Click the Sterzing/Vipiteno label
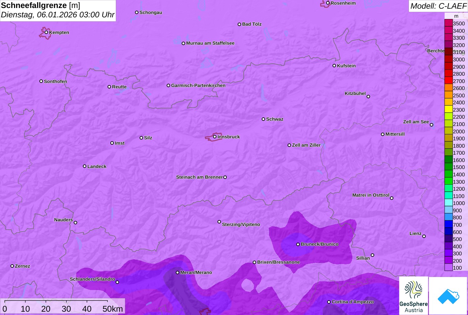 pyautogui.click(x=241, y=224)
